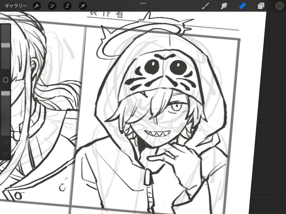The height and width of the screenshot is (214, 286).
Task: Open the Layers panel
Action: pyautogui.click(x=261, y=6)
